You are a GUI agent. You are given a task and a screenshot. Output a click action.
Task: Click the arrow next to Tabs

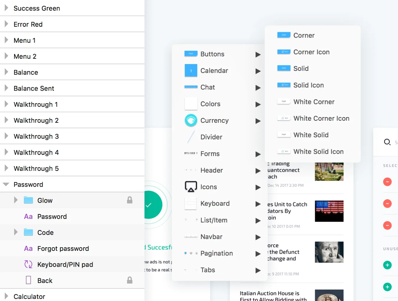(x=258, y=270)
